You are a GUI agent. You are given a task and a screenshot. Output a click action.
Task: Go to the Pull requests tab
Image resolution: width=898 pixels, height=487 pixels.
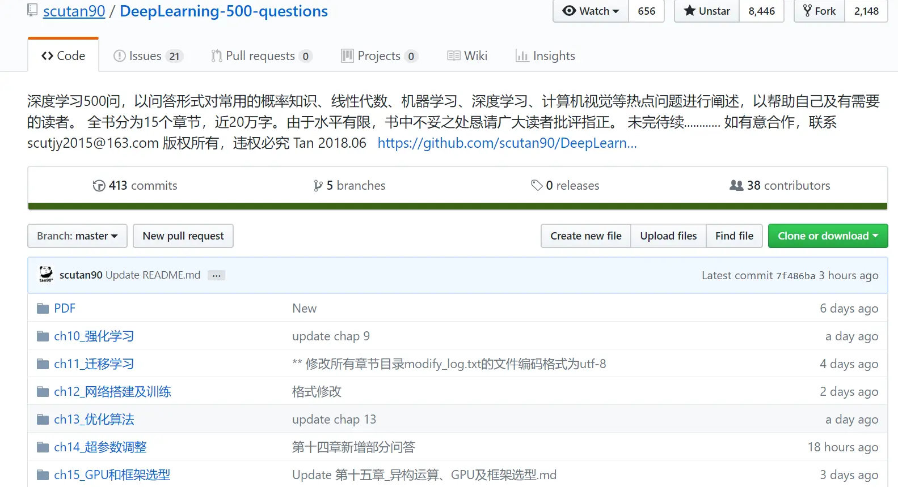[x=262, y=55]
